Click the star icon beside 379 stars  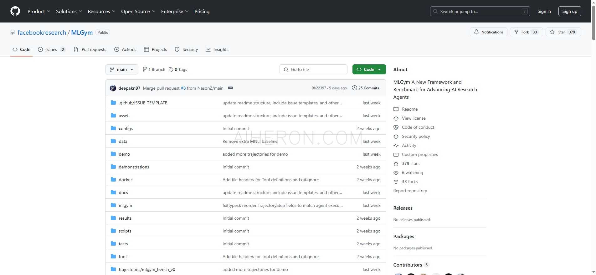coord(396,163)
